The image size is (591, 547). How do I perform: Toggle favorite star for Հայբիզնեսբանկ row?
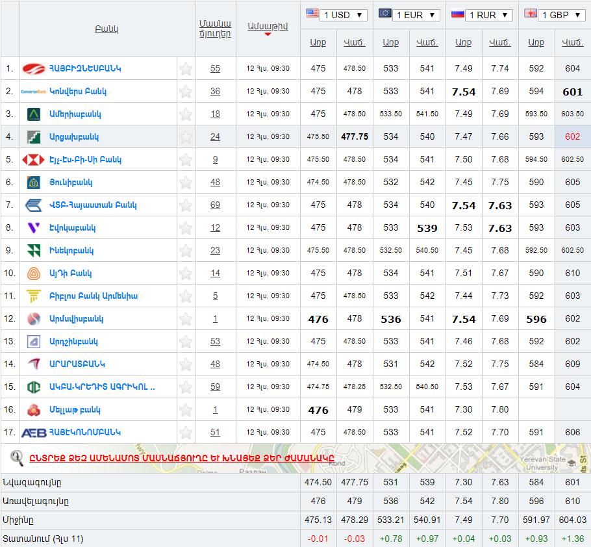pos(186,69)
